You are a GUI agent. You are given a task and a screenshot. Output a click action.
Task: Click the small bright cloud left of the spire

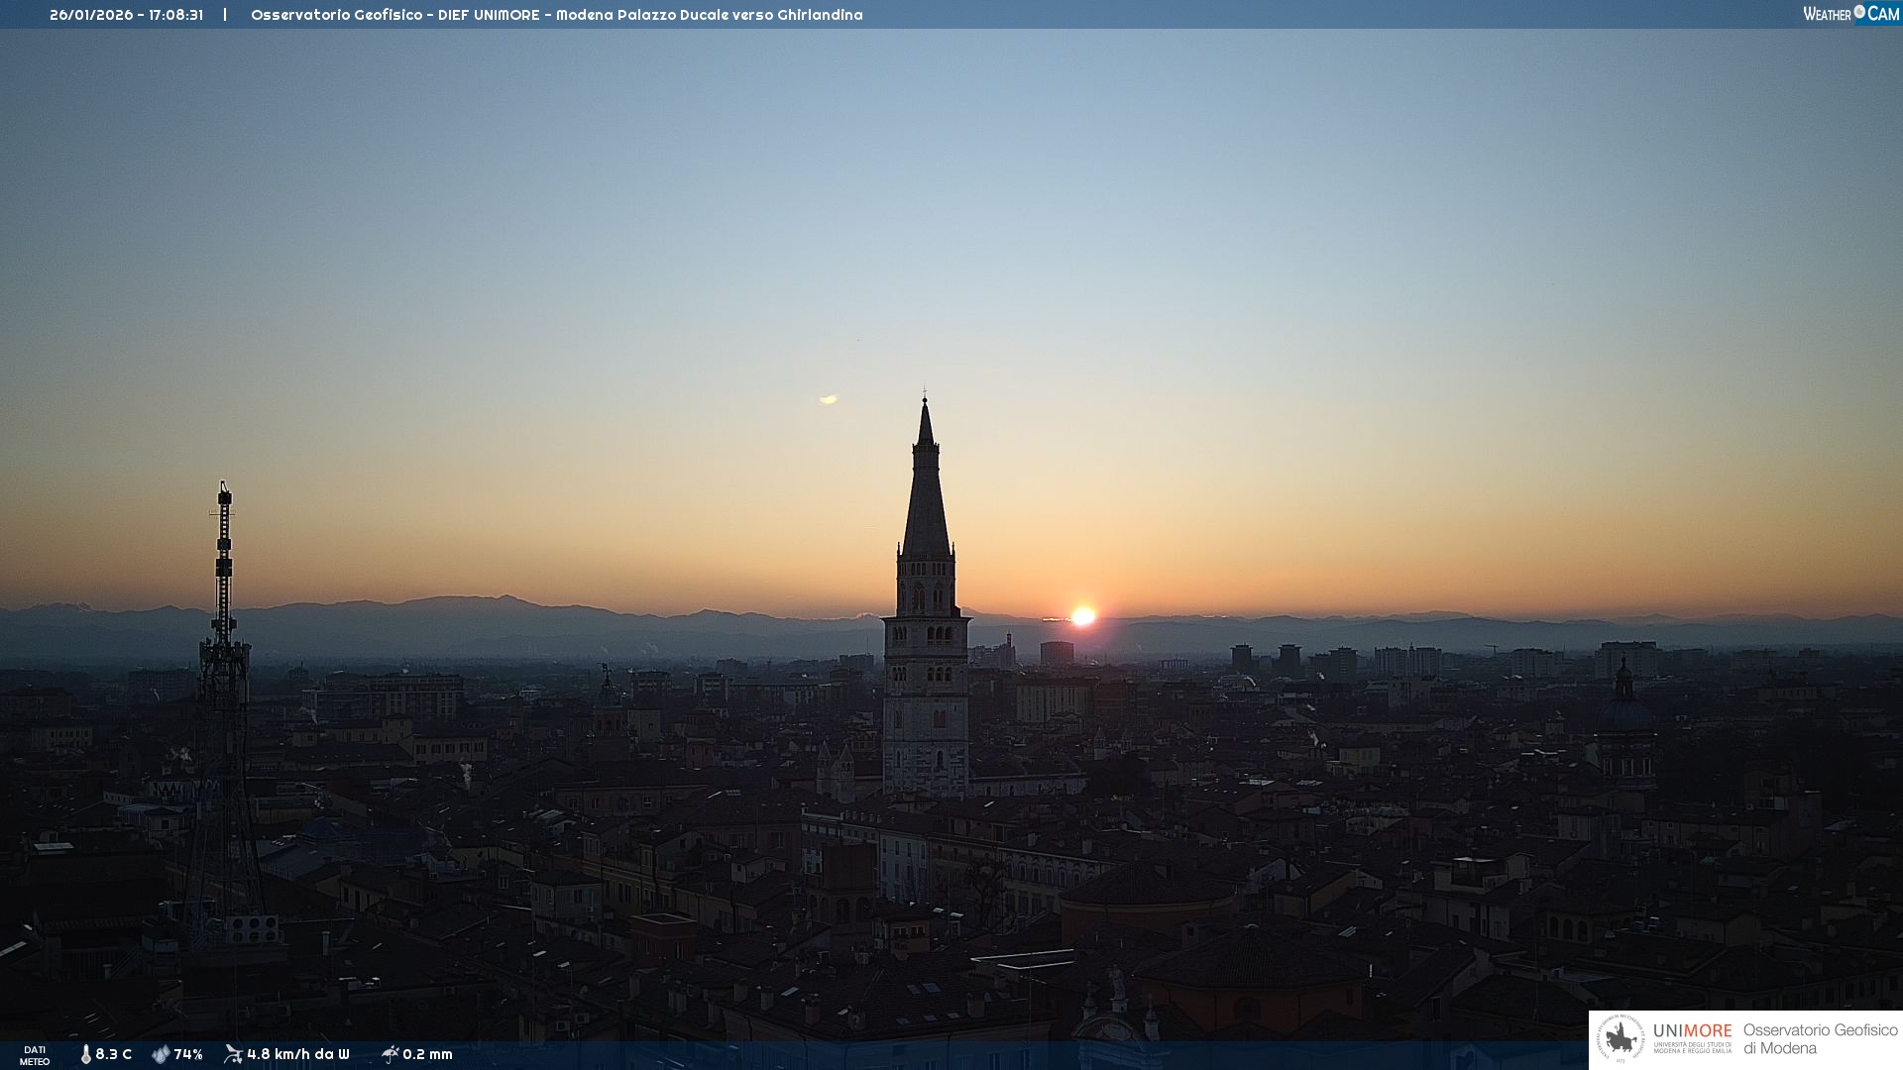coord(829,399)
